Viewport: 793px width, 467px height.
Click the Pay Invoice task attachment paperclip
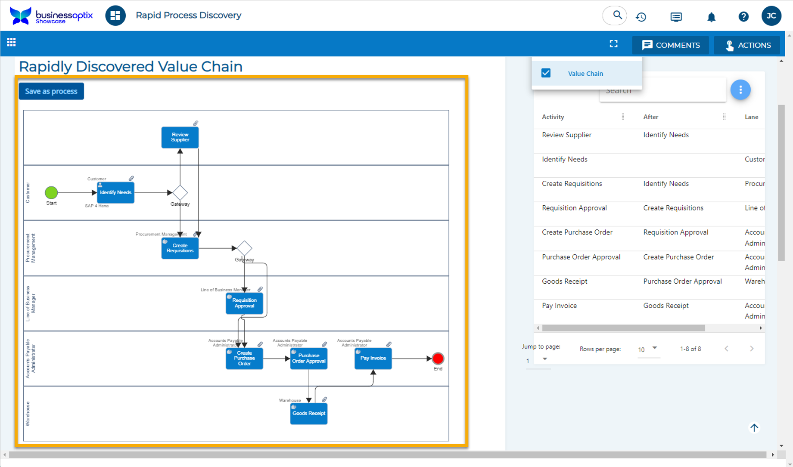389,344
